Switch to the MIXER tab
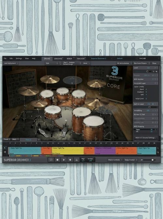Viewport: 163px width, 219px height. pyautogui.click(x=69, y=59)
